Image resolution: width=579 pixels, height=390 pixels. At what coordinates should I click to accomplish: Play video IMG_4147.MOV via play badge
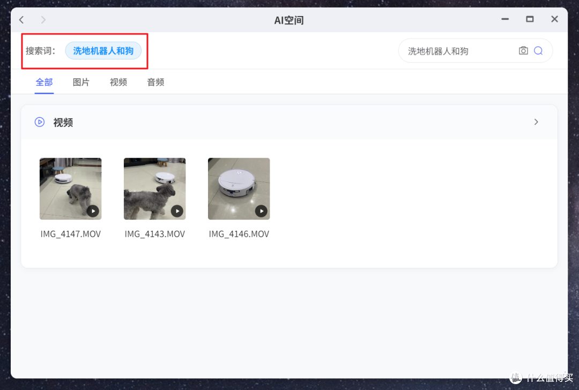tap(93, 211)
